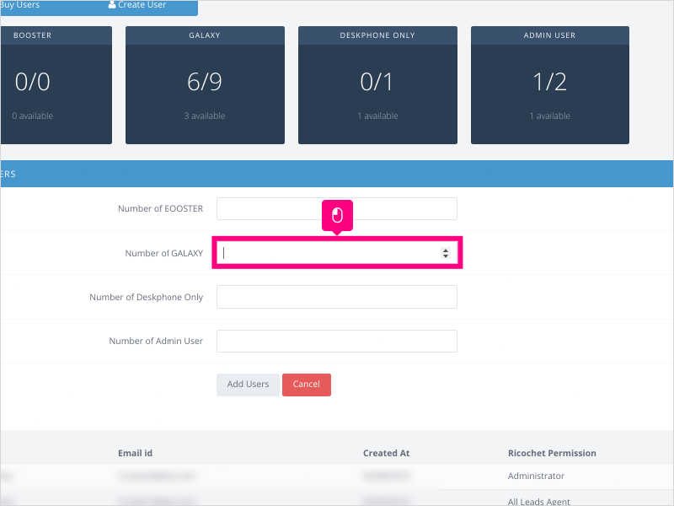Increase GALAXY count with the stepper arrows
The width and height of the screenshot is (674, 506).
pyautogui.click(x=446, y=250)
